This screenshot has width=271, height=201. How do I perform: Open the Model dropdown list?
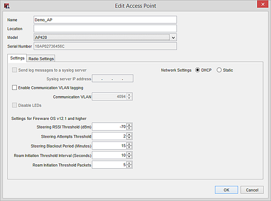pos(173,38)
